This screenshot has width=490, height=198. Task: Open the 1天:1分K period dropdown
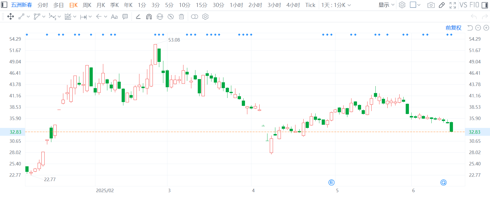pos(336,5)
